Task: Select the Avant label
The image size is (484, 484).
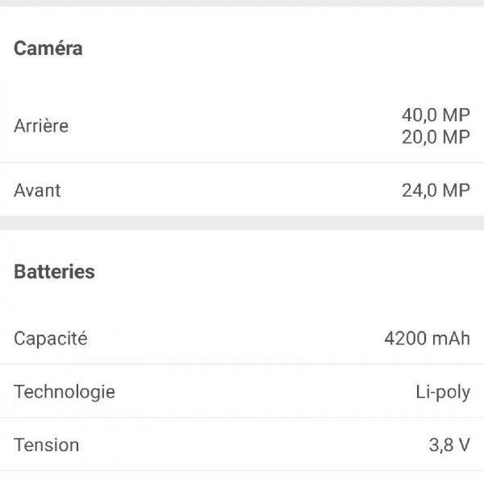Action: point(37,190)
